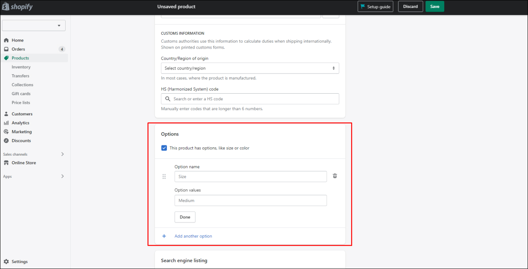
Task: Click the 'Unsaved product' title text
Action: (176, 7)
